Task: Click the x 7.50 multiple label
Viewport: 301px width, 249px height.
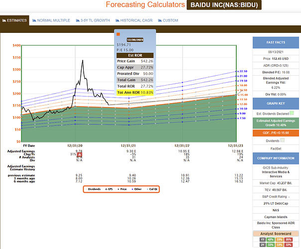Action: [242, 118]
